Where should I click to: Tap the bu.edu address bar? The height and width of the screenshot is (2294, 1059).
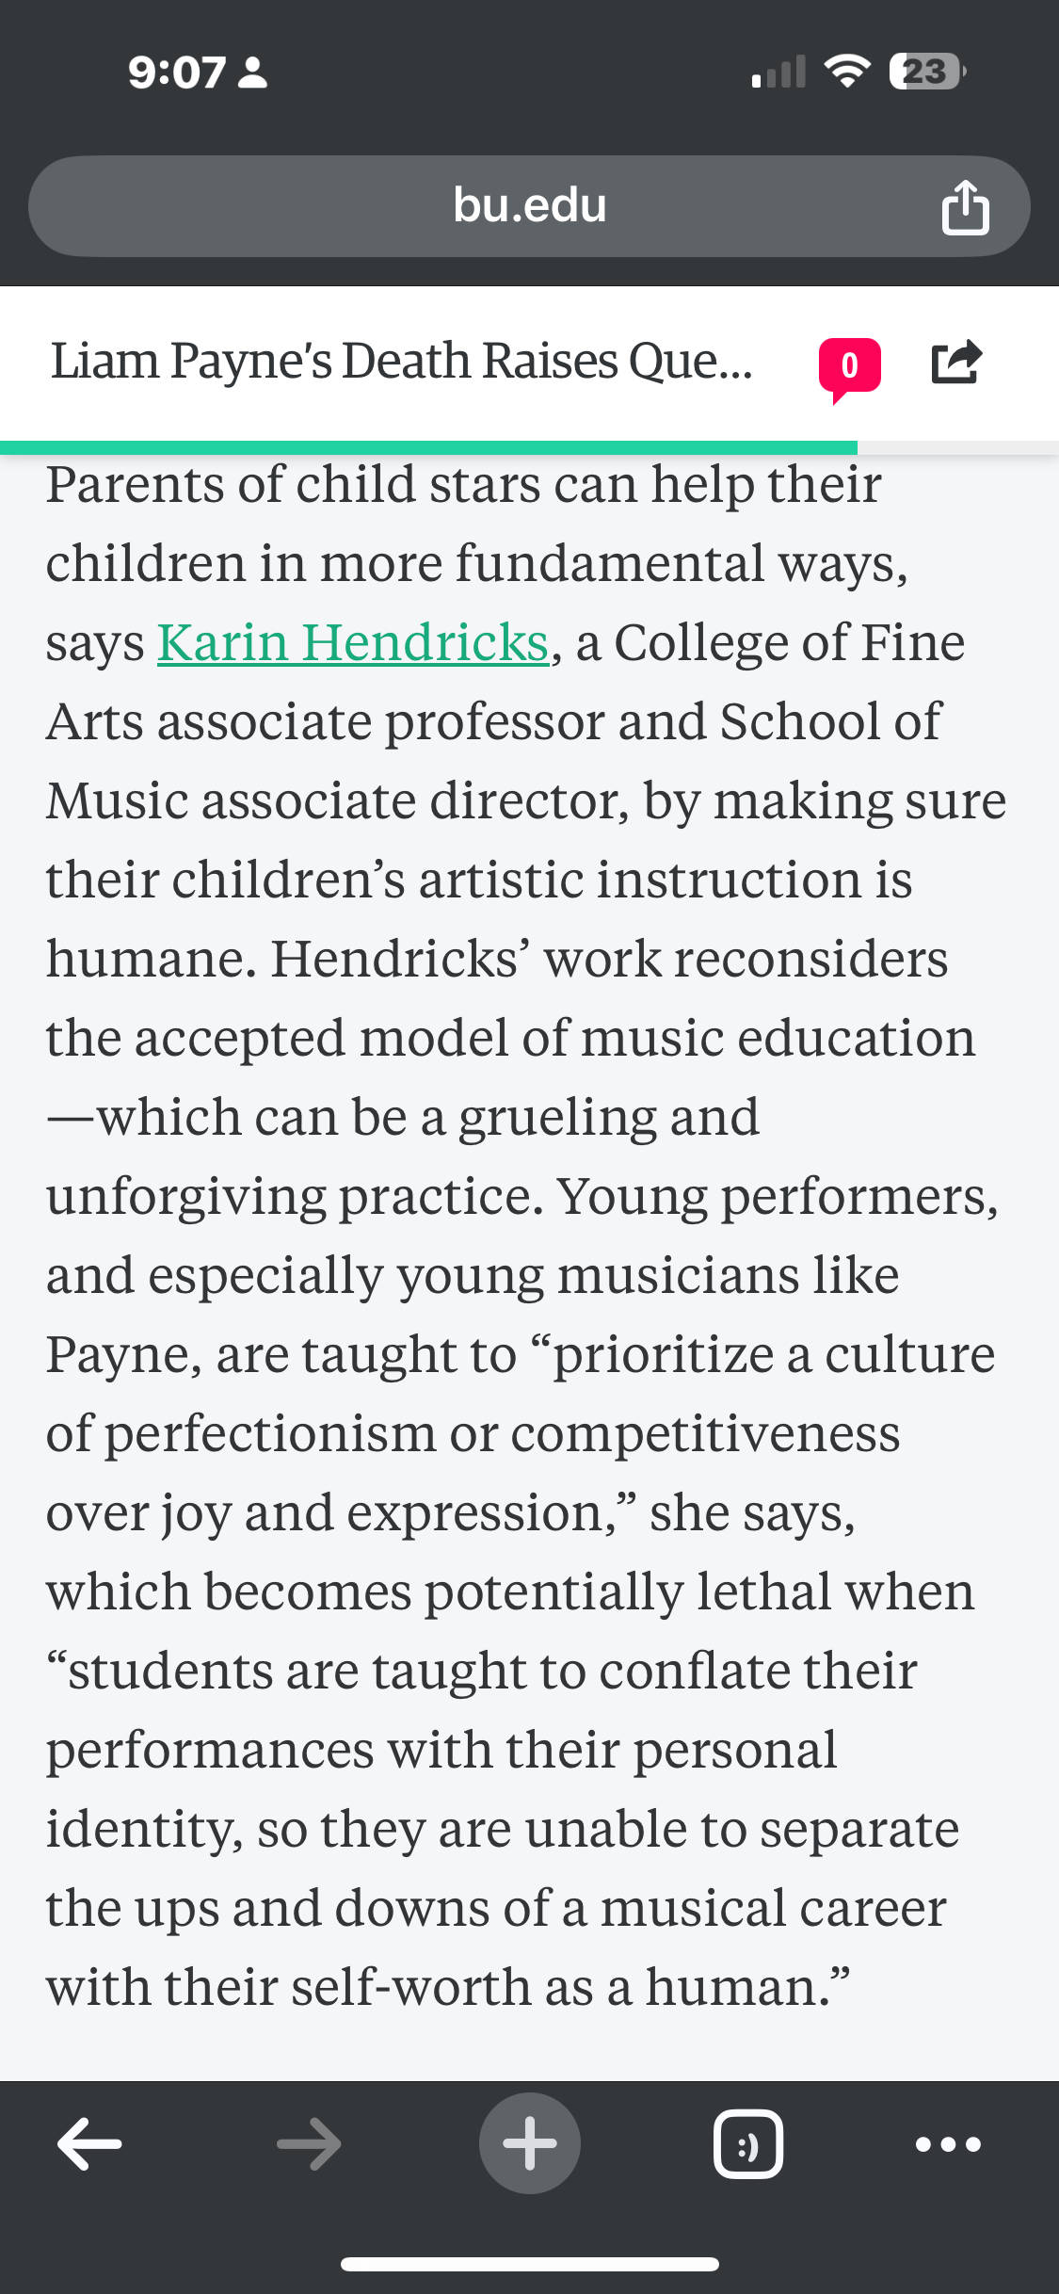(529, 206)
